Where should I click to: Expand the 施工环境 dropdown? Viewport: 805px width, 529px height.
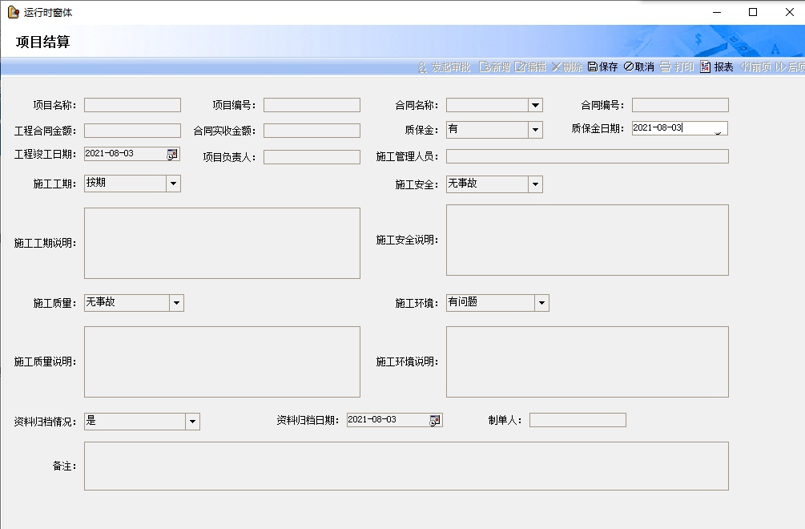[541, 303]
